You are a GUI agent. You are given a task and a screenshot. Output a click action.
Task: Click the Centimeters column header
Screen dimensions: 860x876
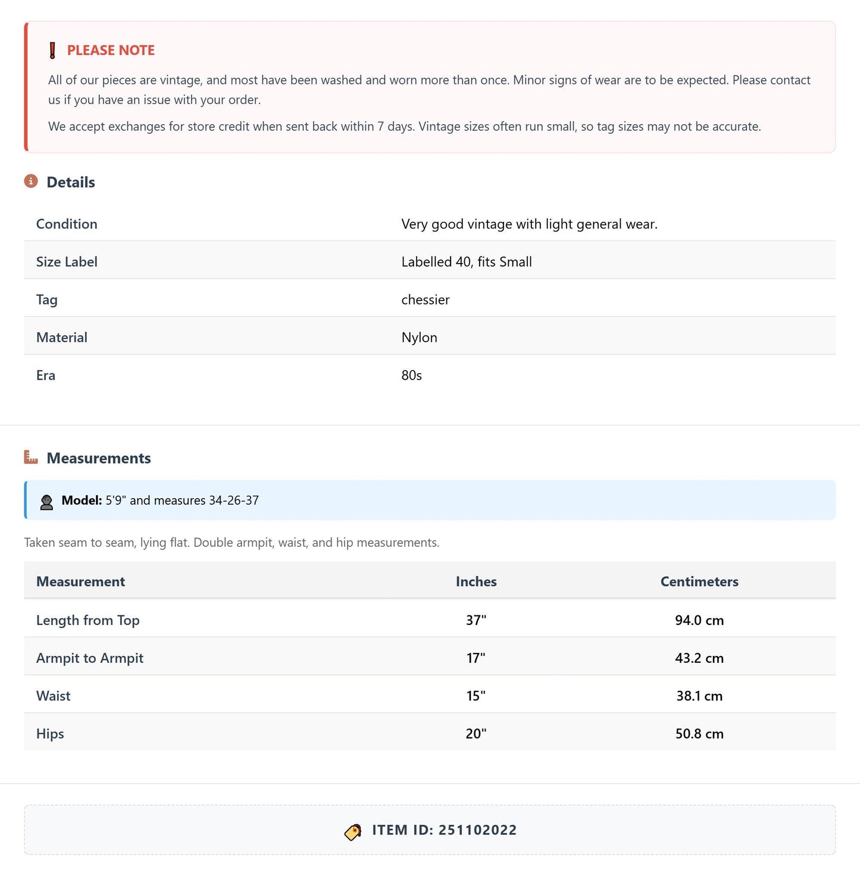point(699,581)
